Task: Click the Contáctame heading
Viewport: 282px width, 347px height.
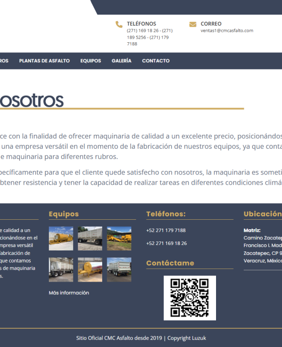Action: click(170, 263)
